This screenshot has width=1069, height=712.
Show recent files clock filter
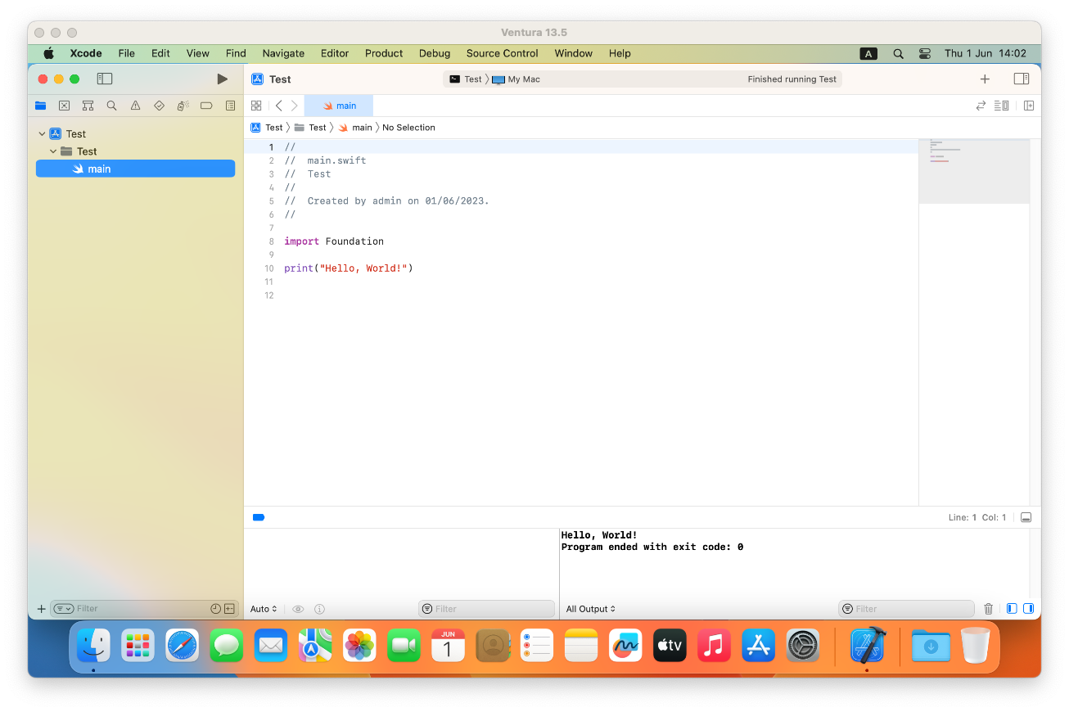(x=215, y=609)
